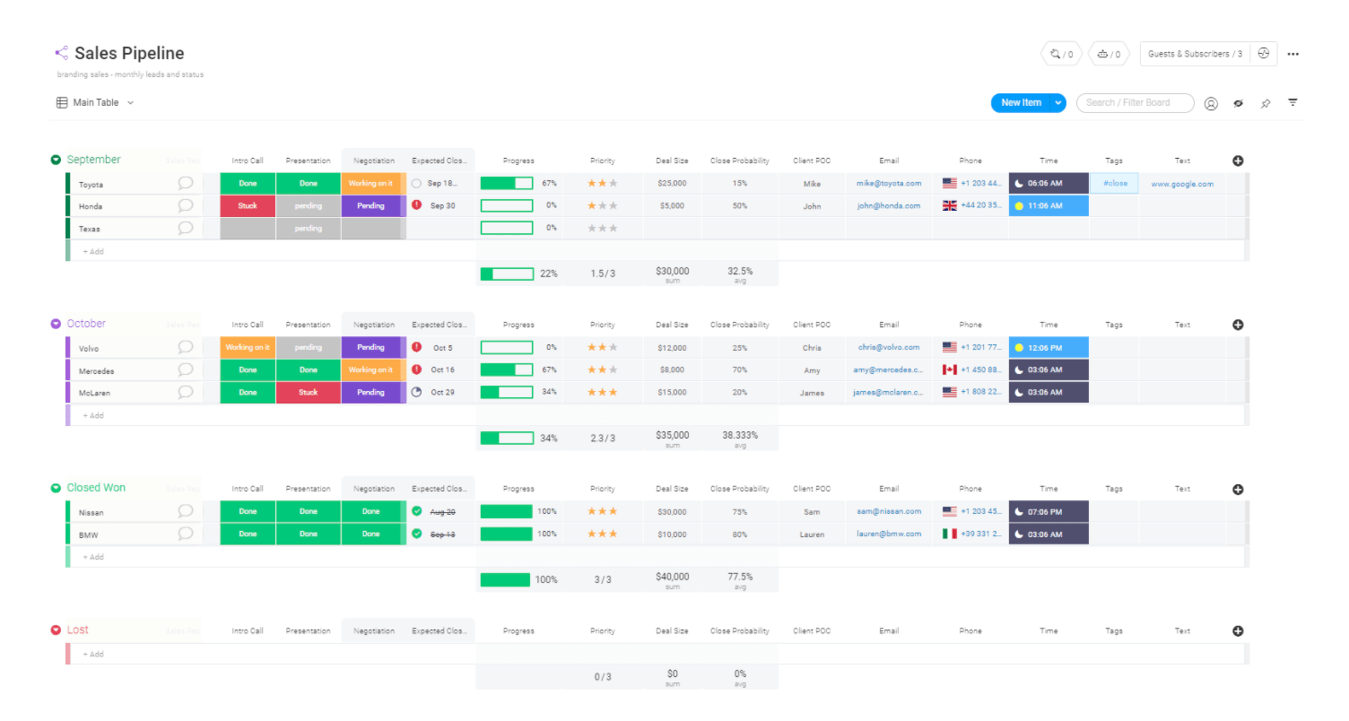Click the #close tag in Toyota row
The image size is (1349, 721).
click(1115, 183)
